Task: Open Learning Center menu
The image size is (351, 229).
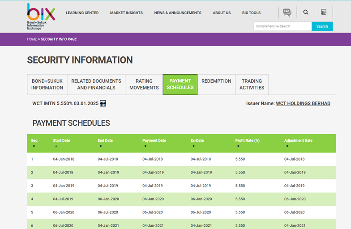Action: 82,13
